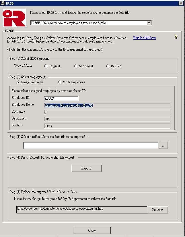185x237 pixels.
Task: Click the Preview button for e-Tax URL
Action: [x=157, y=210]
